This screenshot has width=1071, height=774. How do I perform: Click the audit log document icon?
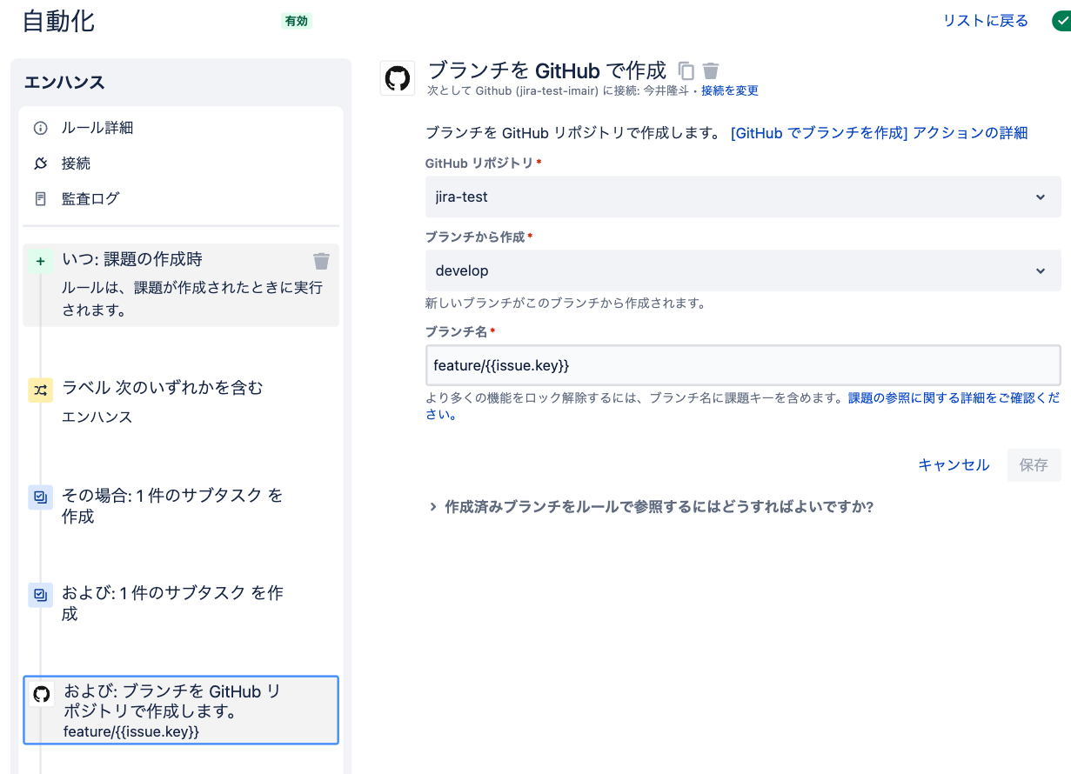(40, 199)
